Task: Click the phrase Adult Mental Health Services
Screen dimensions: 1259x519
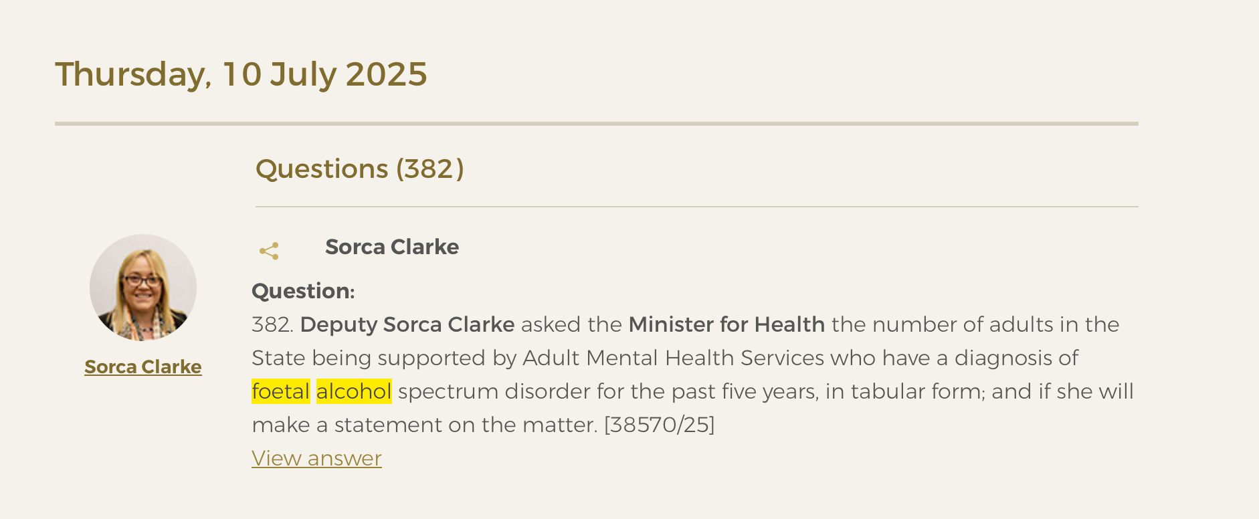Action: pyautogui.click(x=673, y=358)
